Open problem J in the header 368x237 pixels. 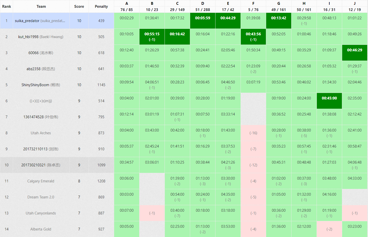coord(354,4)
